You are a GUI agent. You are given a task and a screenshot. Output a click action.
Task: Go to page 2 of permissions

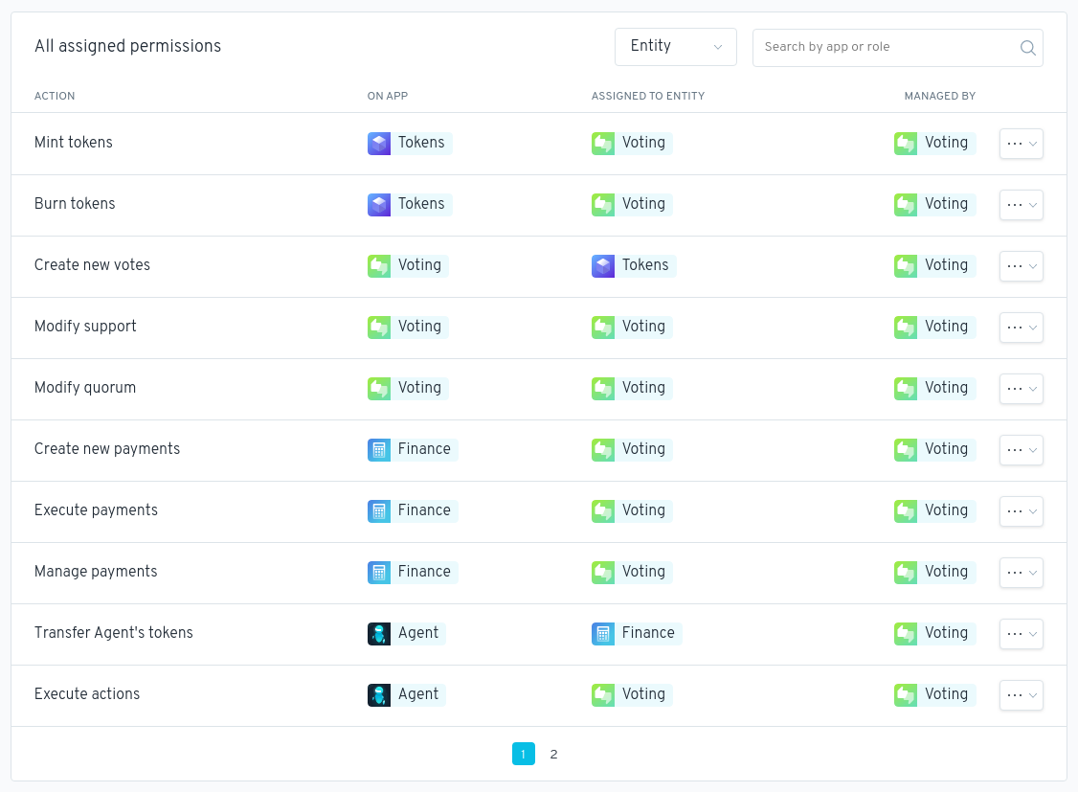[553, 755]
